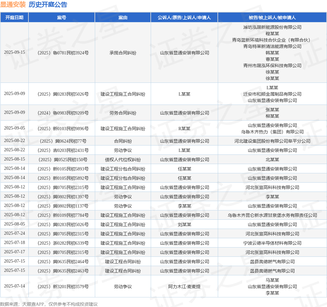Click the 债权人代位权纠纷 cell

(x=123, y=160)
